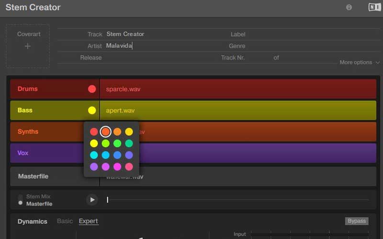Choose the orange swatch in the palette top row
This screenshot has height=239, width=383.
117,132
